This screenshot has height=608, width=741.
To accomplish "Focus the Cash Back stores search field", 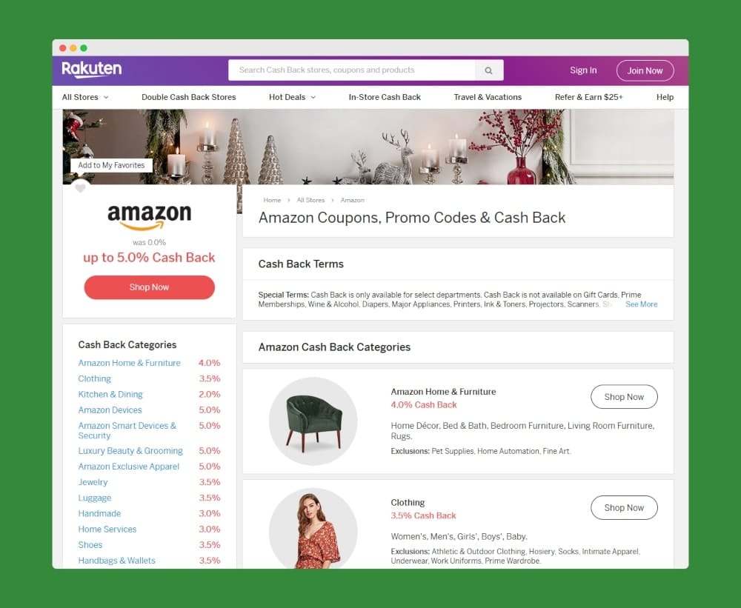I will click(x=351, y=70).
